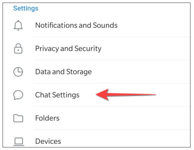Click the padlock icon beside Privacy
Image resolution: width=194 pixels, height=150 pixels.
pyautogui.click(x=19, y=49)
